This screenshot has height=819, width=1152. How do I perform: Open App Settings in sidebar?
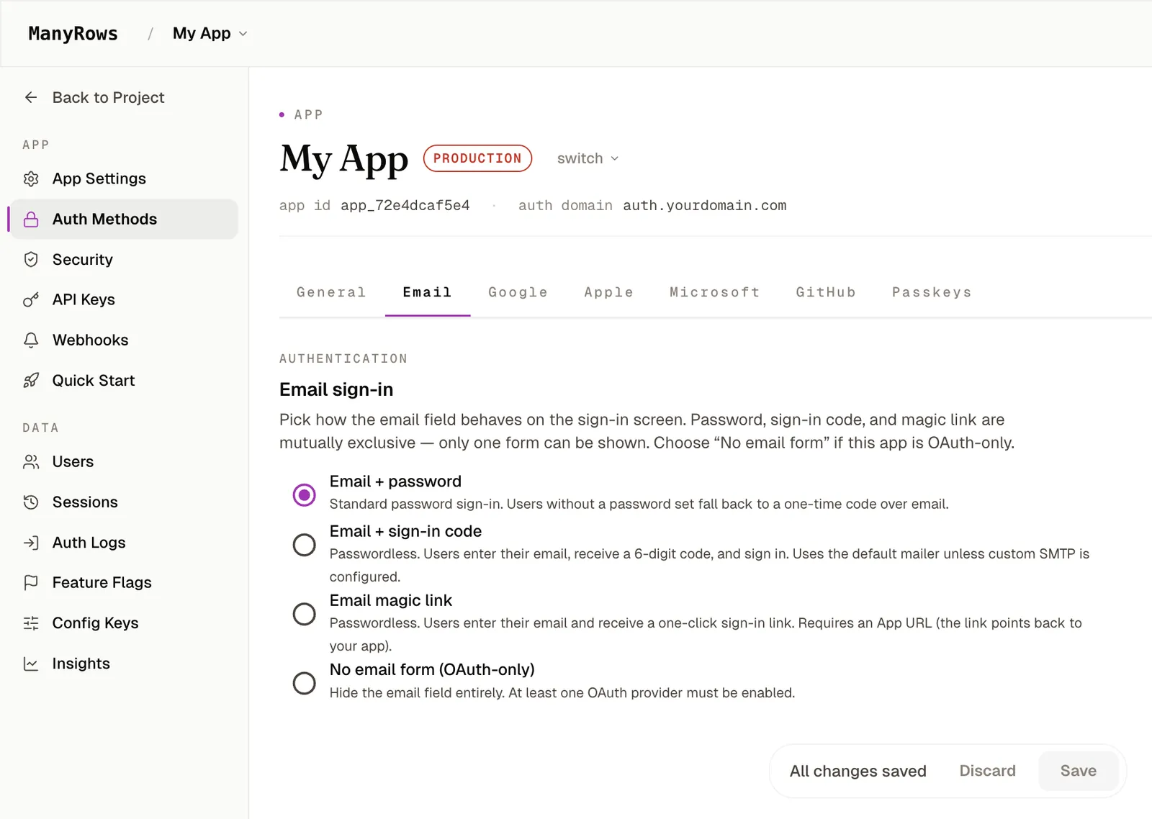pyautogui.click(x=124, y=178)
